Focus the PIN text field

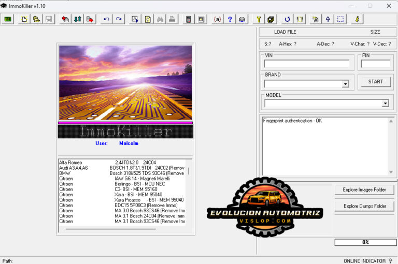(375, 64)
